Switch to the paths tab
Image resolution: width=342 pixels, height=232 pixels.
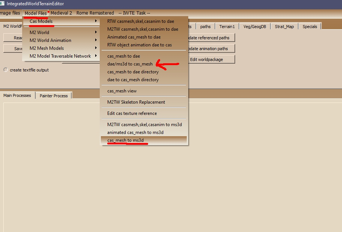[205, 27]
